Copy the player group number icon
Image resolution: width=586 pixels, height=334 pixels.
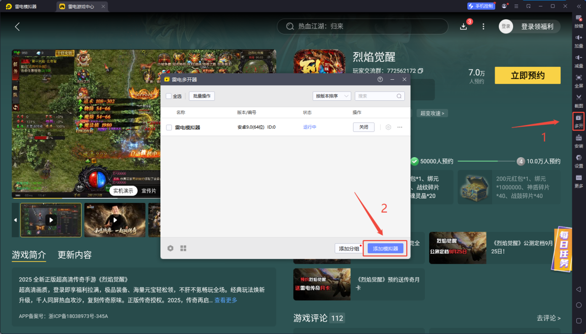420,71
